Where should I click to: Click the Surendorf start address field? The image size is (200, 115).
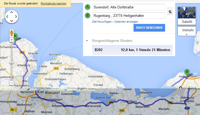click(128, 7)
